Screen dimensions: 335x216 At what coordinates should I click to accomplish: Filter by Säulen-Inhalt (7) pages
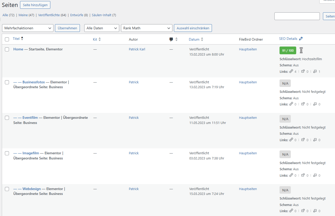click(104, 15)
